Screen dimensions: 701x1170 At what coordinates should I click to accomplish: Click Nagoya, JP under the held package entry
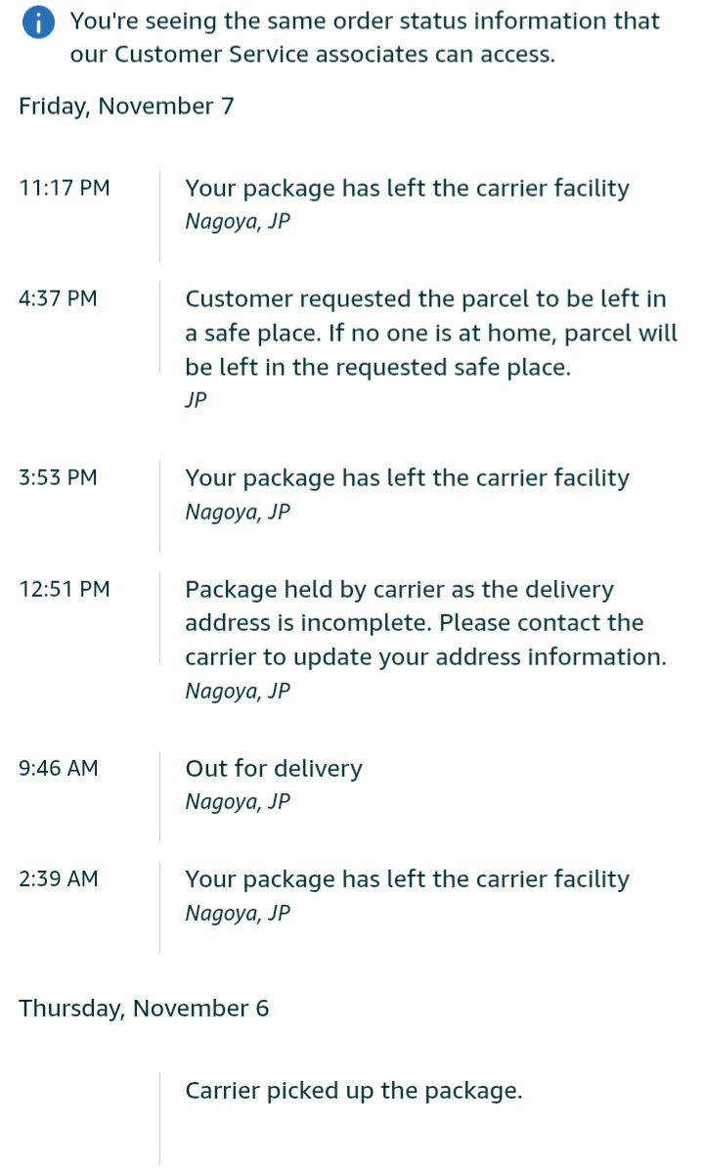click(x=238, y=691)
